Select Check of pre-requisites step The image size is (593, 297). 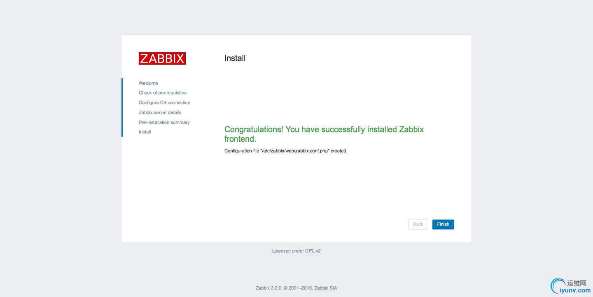tap(163, 93)
